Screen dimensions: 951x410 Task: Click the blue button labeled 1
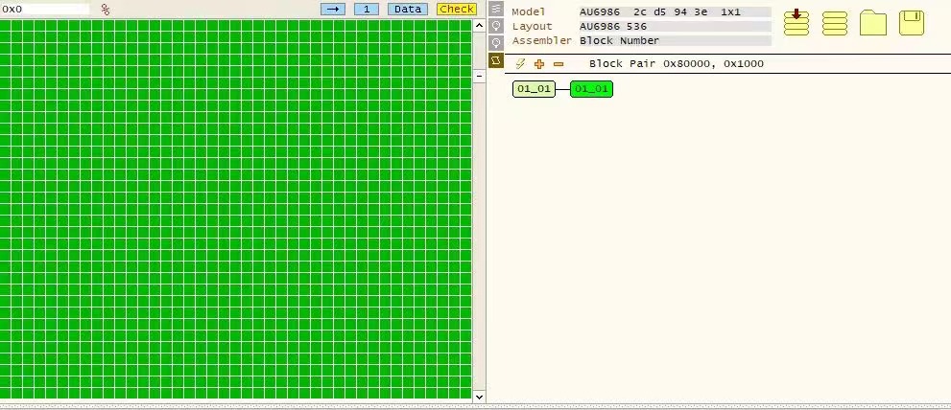pyautogui.click(x=366, y=10)
